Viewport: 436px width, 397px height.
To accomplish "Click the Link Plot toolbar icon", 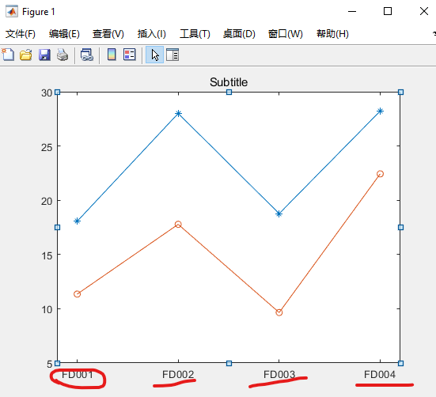I will (87, 55).
